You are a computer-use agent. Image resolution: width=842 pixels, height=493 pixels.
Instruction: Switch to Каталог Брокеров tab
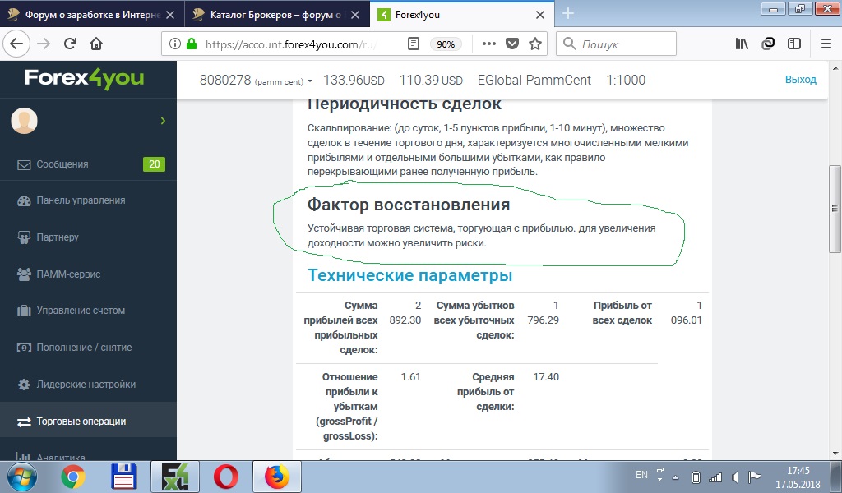[275, 14]
